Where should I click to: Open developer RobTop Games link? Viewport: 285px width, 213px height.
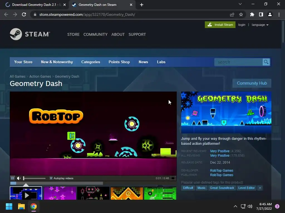222,171
